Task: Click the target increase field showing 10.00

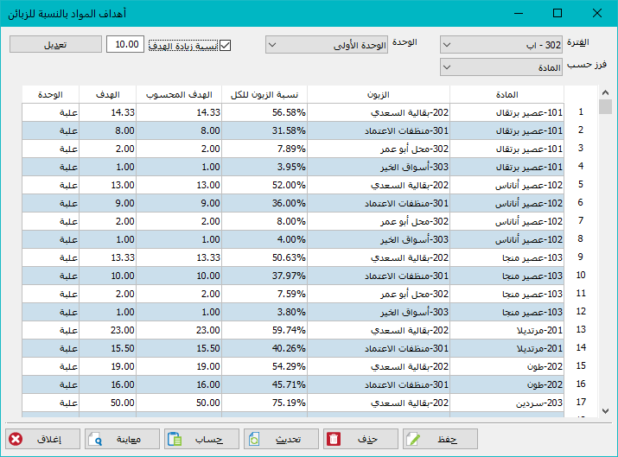Action: (125, 44)
